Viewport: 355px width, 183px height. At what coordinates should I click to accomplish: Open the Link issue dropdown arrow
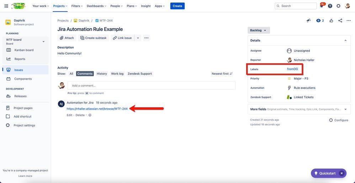(138, 38)
